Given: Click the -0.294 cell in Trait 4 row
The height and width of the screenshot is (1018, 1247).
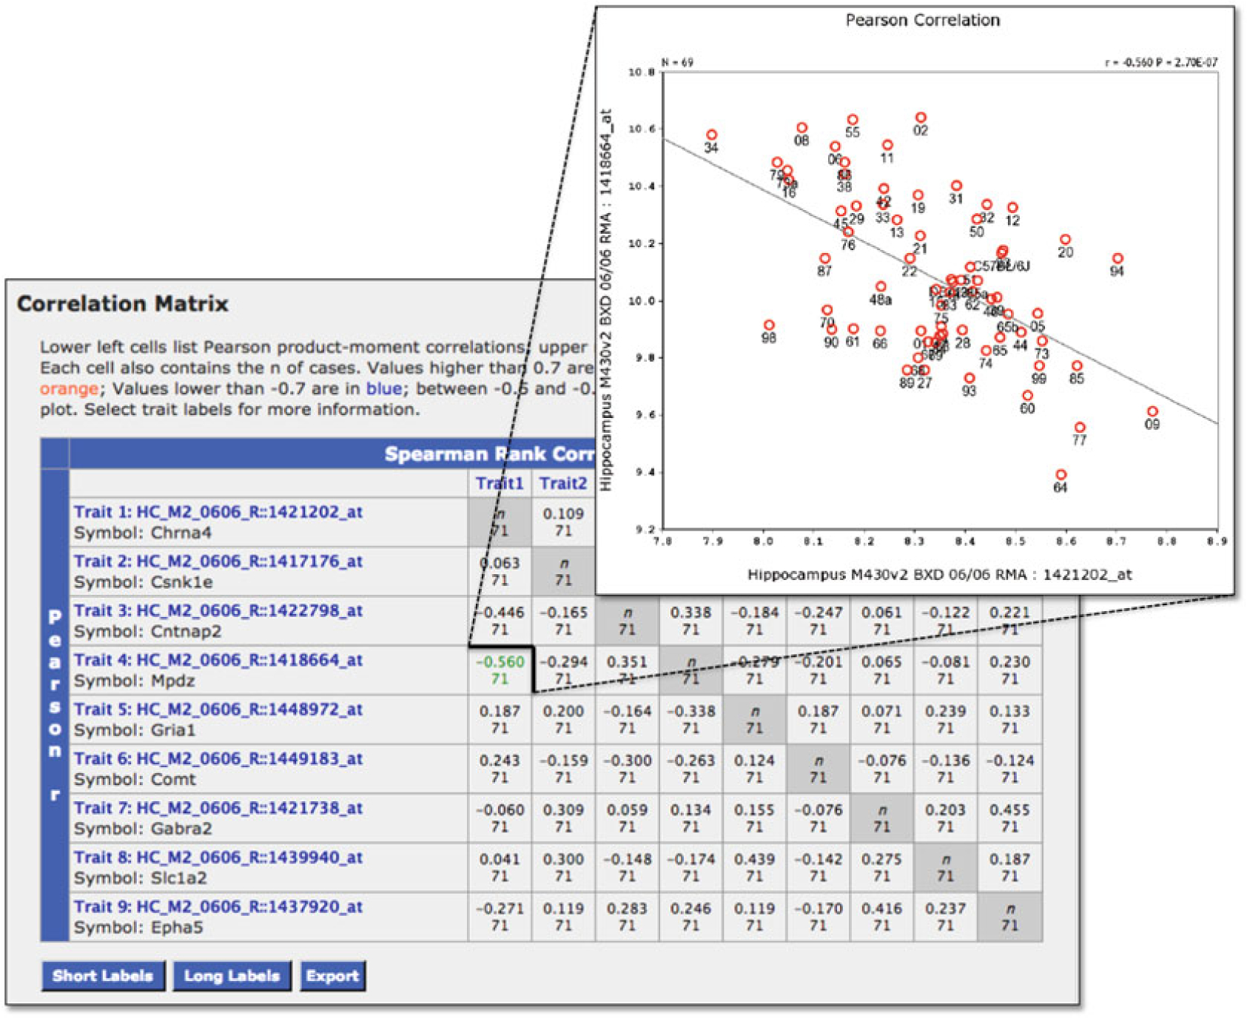Looking at the screenshot, I should point(564,670).
